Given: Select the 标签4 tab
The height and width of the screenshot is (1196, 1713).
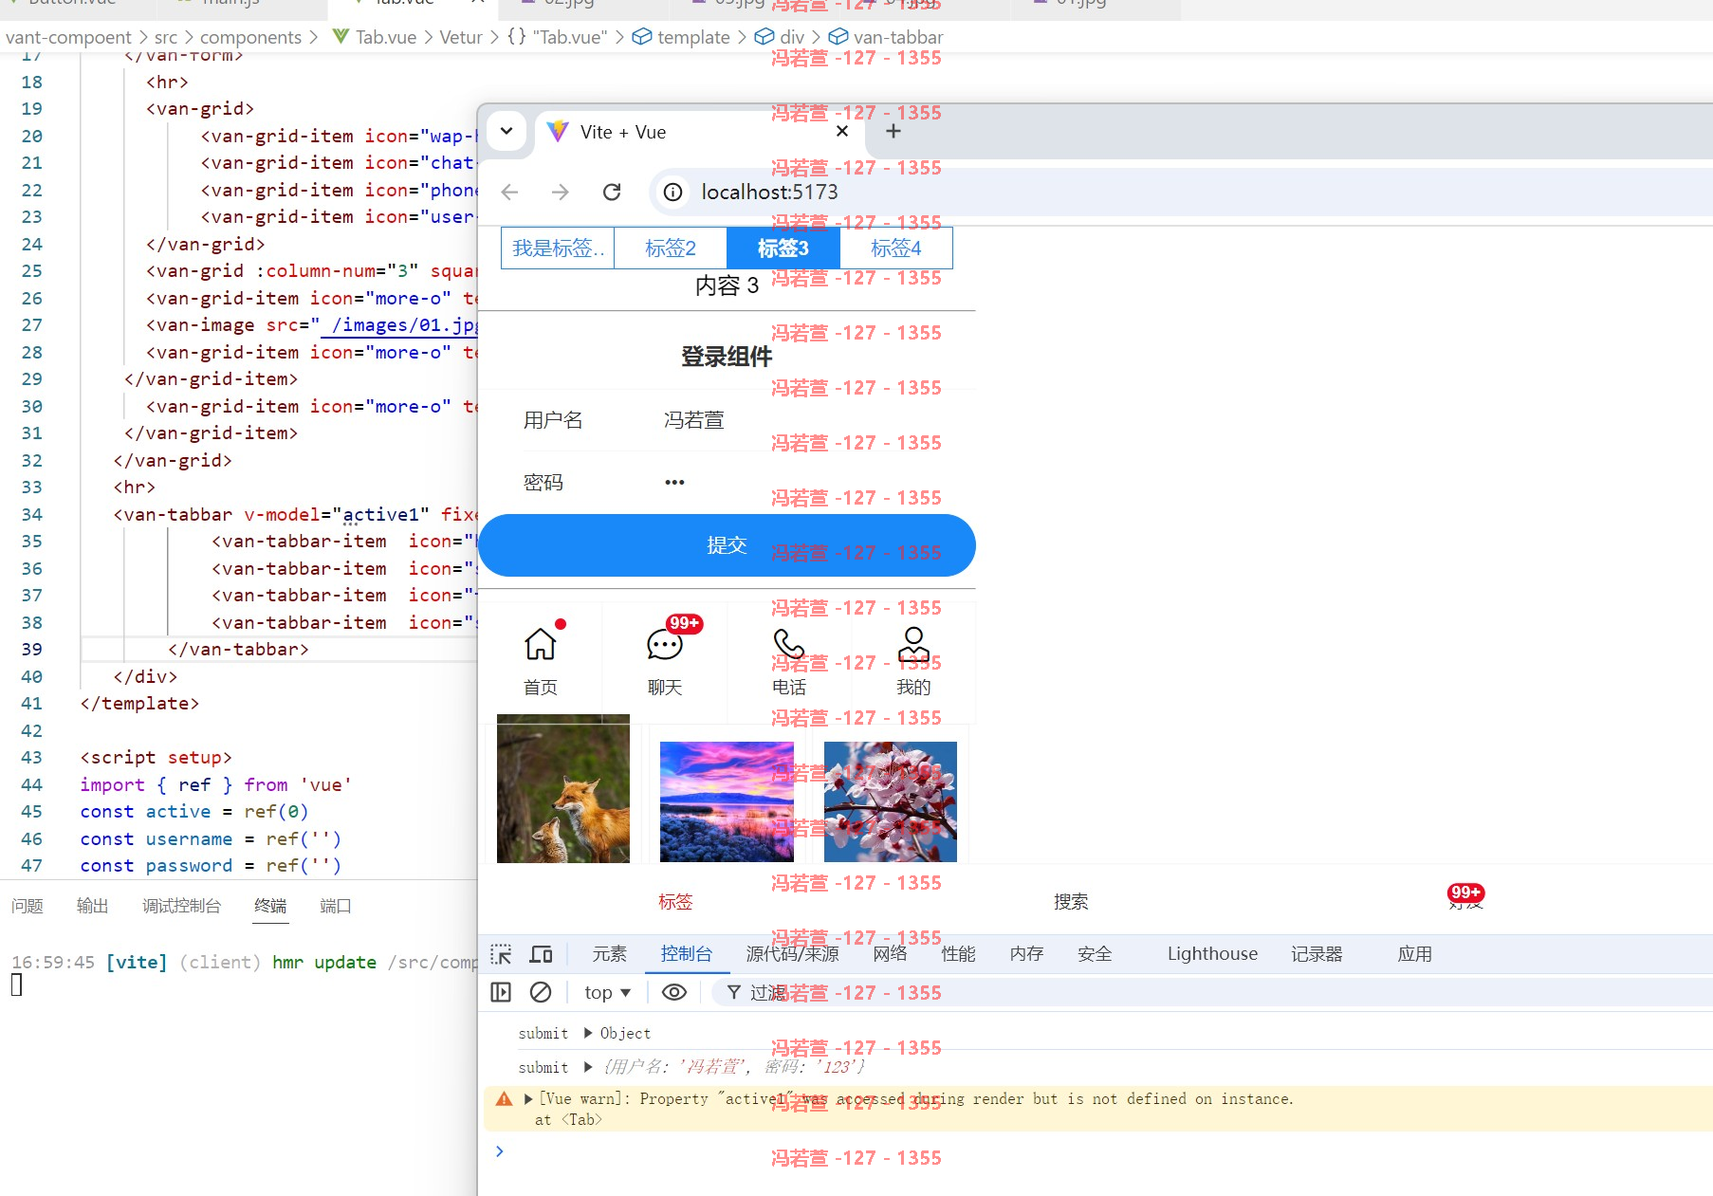Looking at the screenshot, I should (896, 248).
